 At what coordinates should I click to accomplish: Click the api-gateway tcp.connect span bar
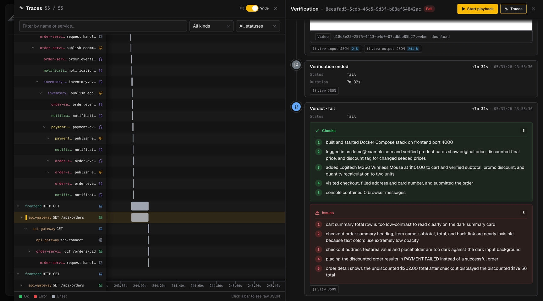point(148,240)
